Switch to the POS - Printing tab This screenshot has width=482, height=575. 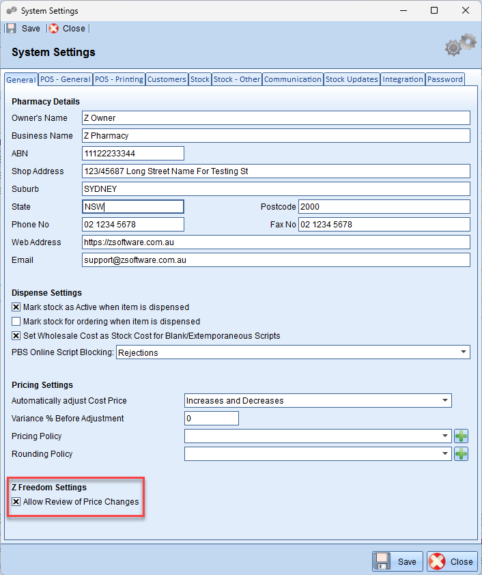(119, 79)
